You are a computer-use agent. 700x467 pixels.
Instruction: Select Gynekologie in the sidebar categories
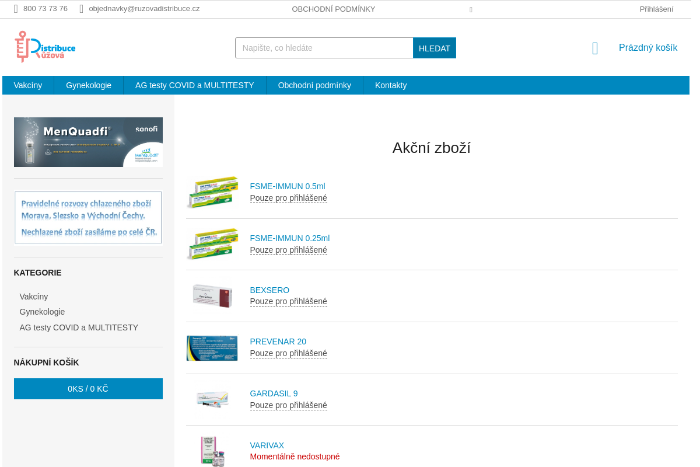(x=42, y=312)
